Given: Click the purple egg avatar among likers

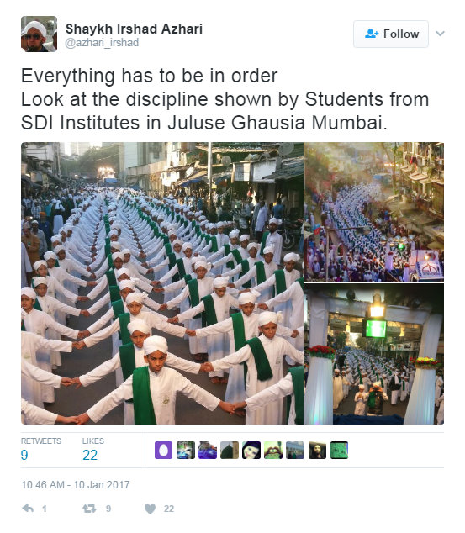Looking at the screenshot, I should click(x=163, y=450).
